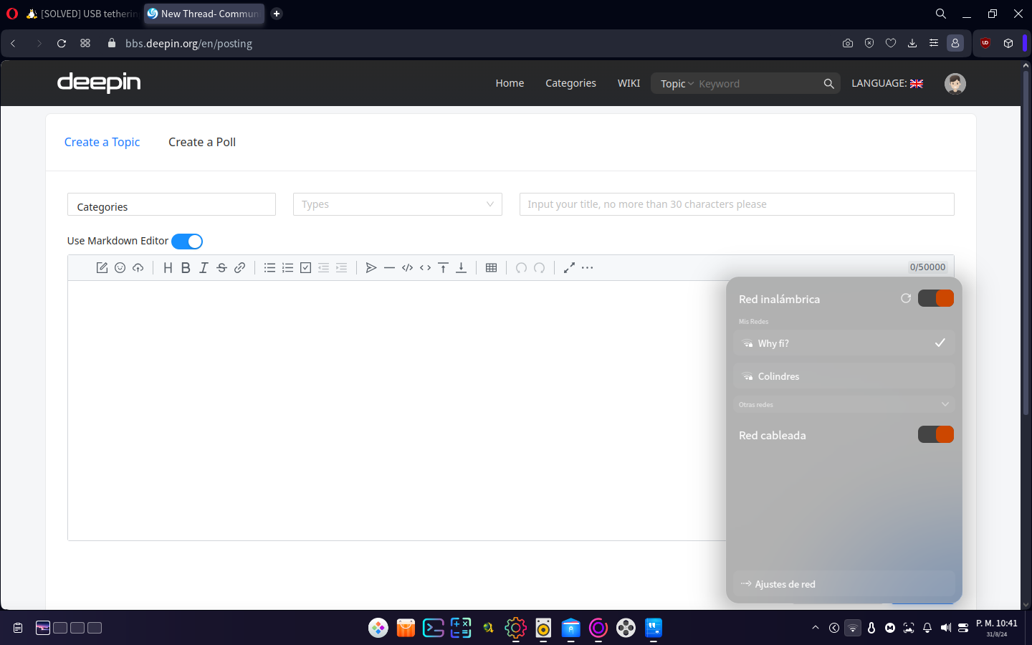Focus the Keyword search box

758,84
